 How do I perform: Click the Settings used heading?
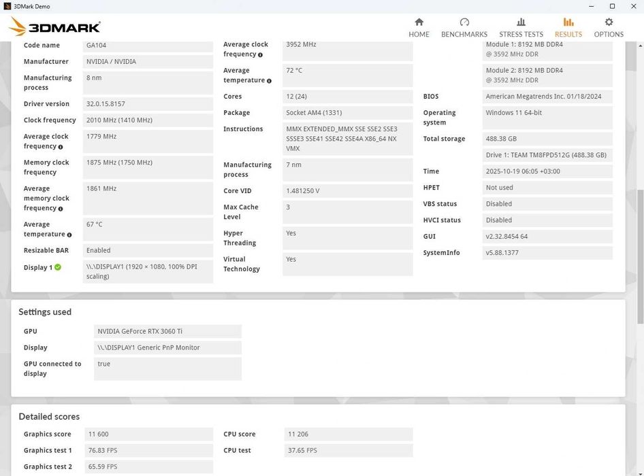point(45,312)
